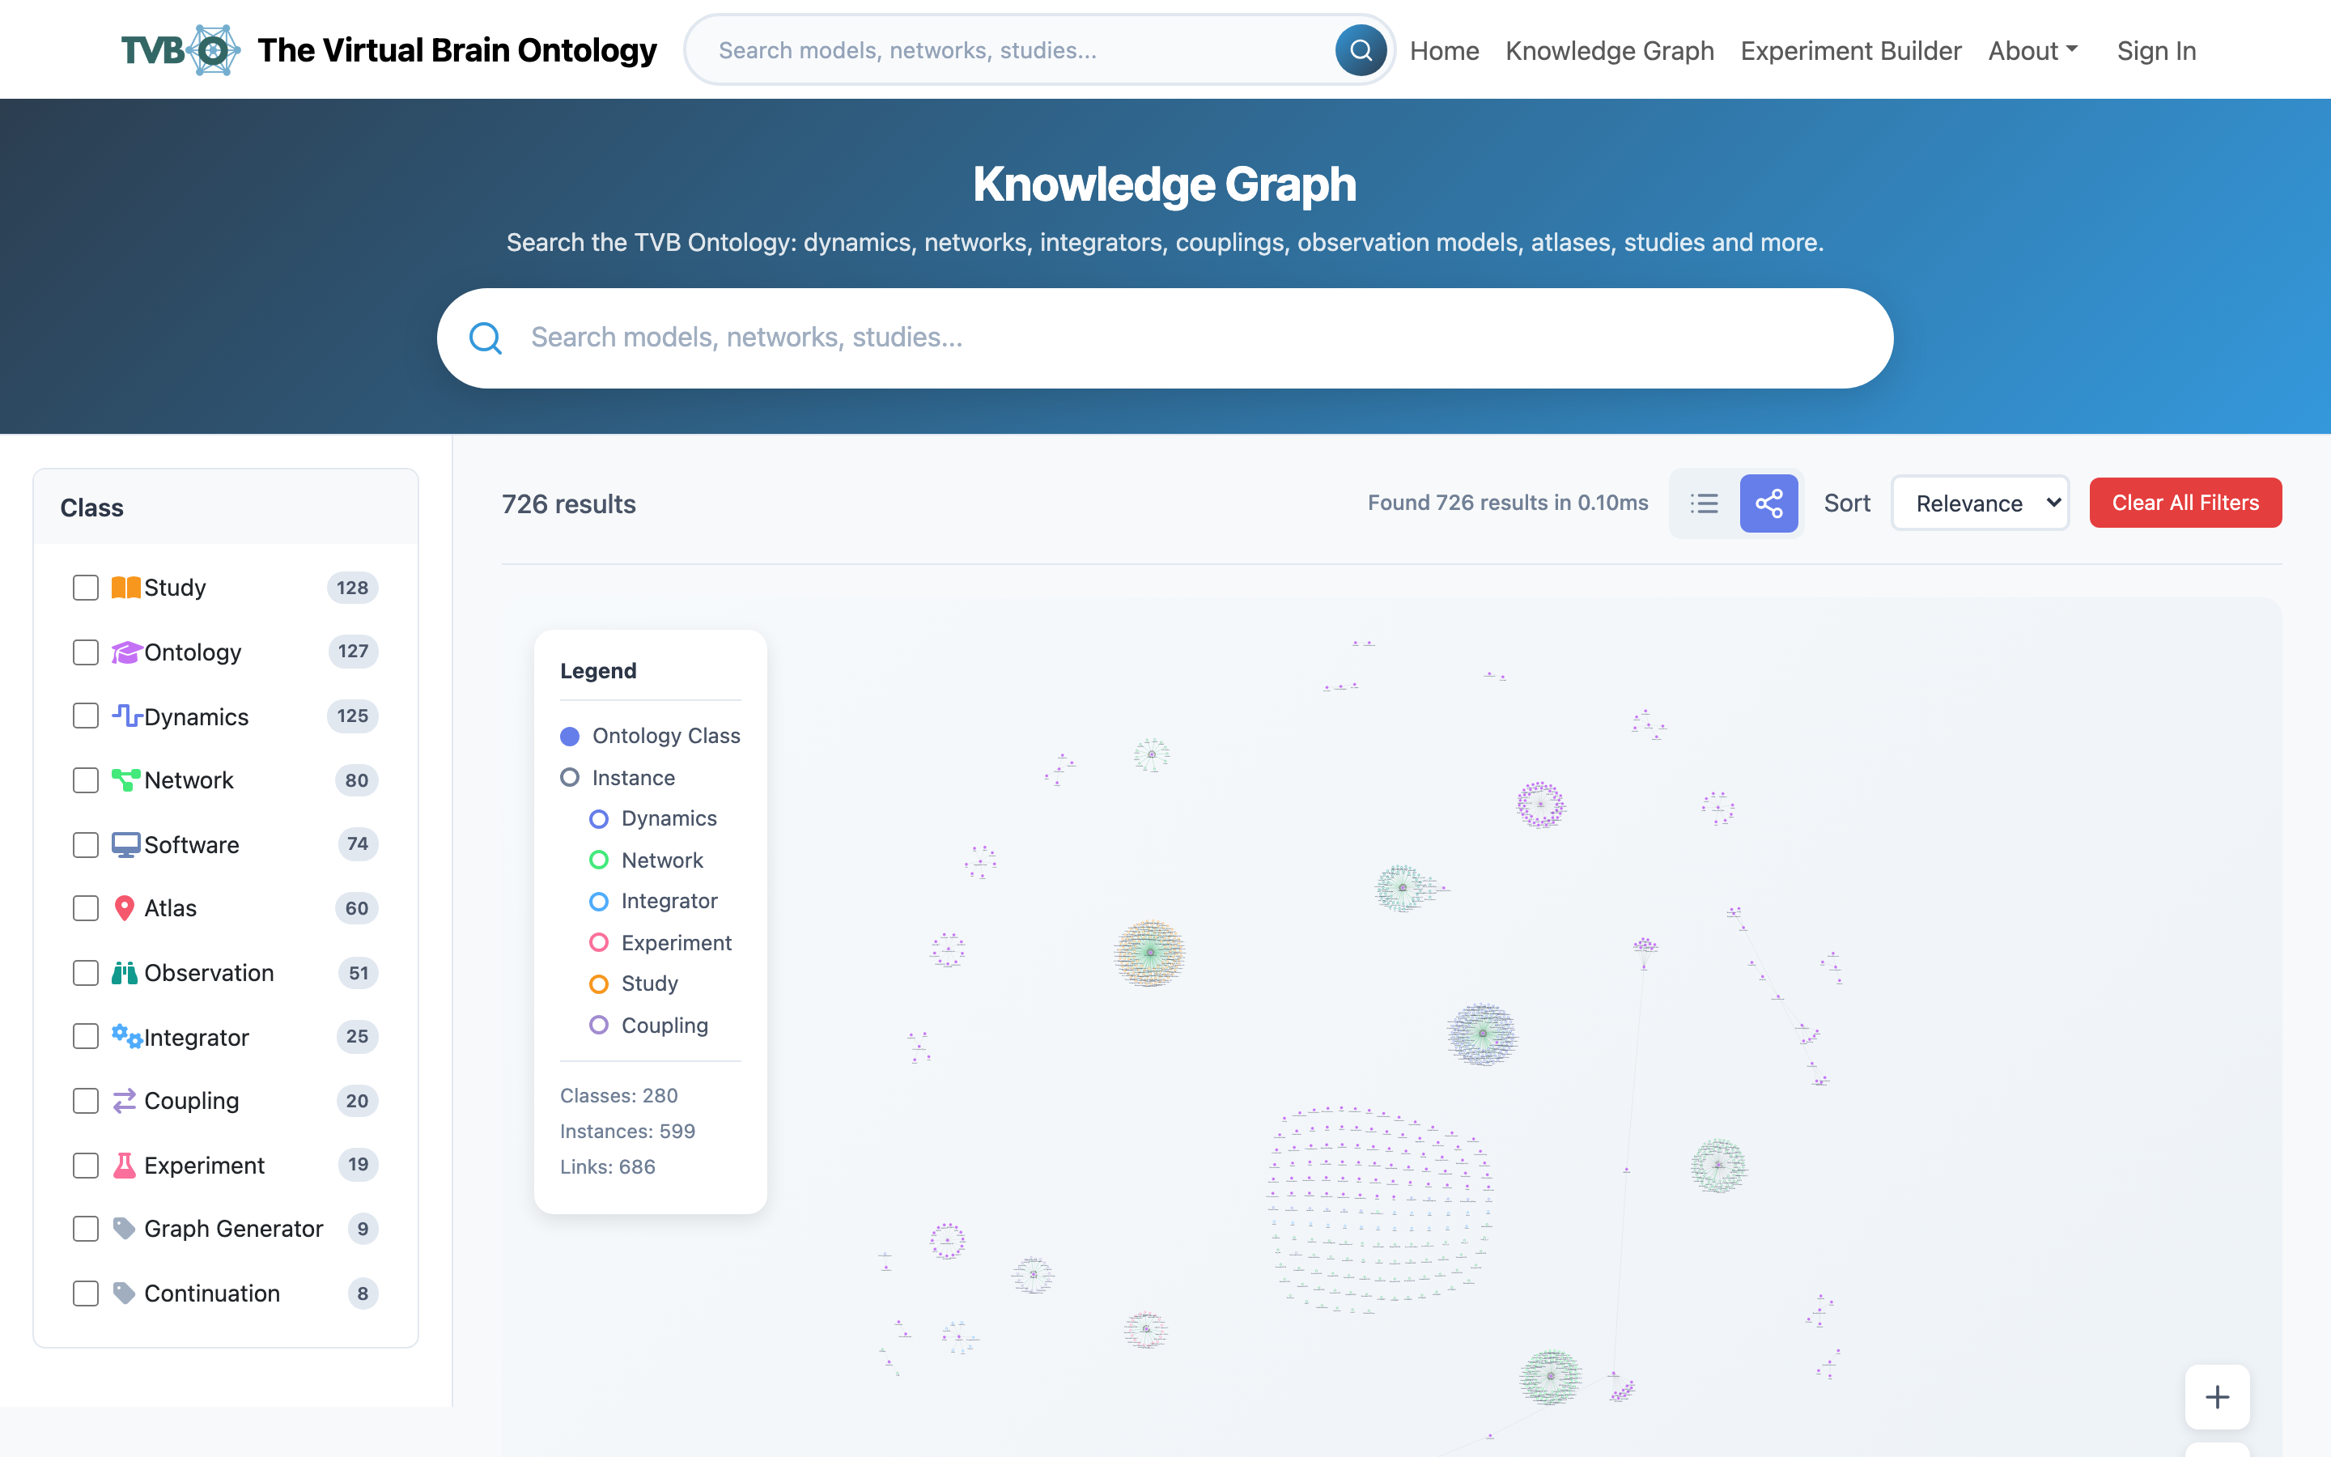This screenshot has height=1457, width=2331.
Task: Click Sign In
Action: (2155, 50)
